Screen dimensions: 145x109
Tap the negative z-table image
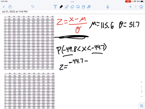(29, 43)
